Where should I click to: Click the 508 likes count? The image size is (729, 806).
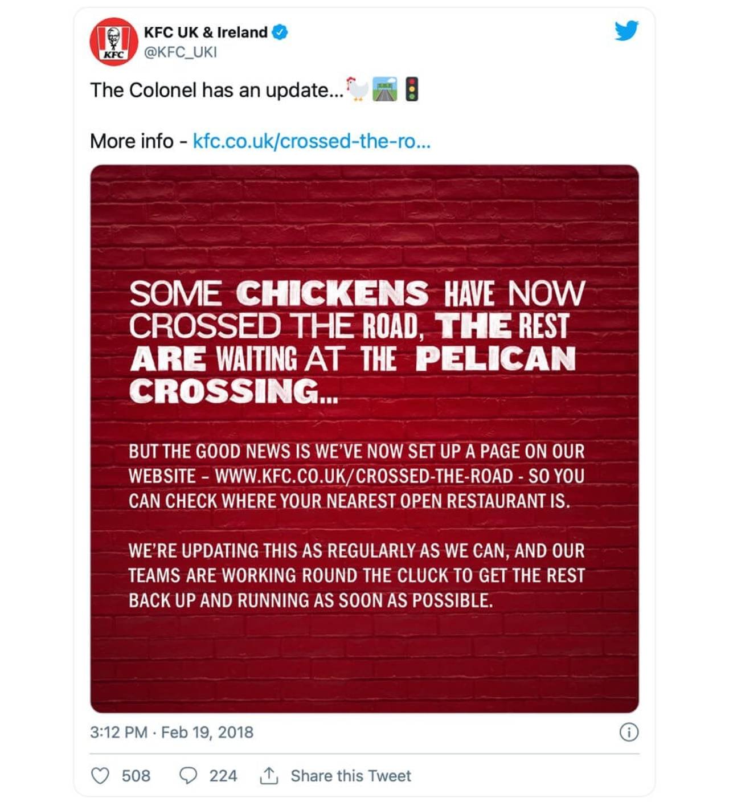(x=136, y=776)
